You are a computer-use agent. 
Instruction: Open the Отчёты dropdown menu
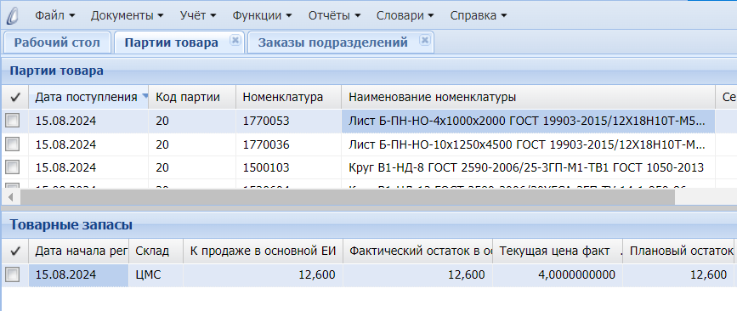334,15
